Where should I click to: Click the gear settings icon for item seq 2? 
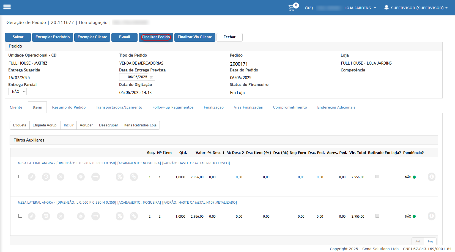point(81,216)
